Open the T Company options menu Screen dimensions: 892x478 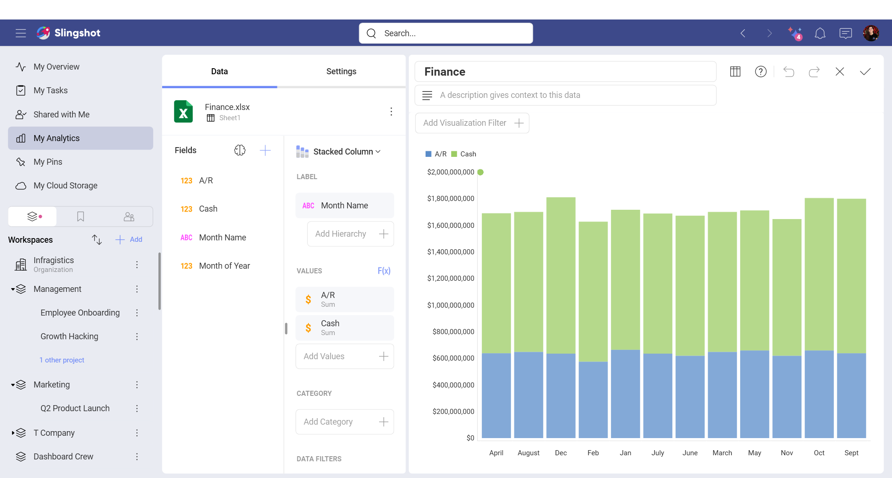[x=137, y=433]
